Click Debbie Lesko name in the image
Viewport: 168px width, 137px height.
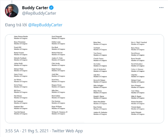pos(56,42)
